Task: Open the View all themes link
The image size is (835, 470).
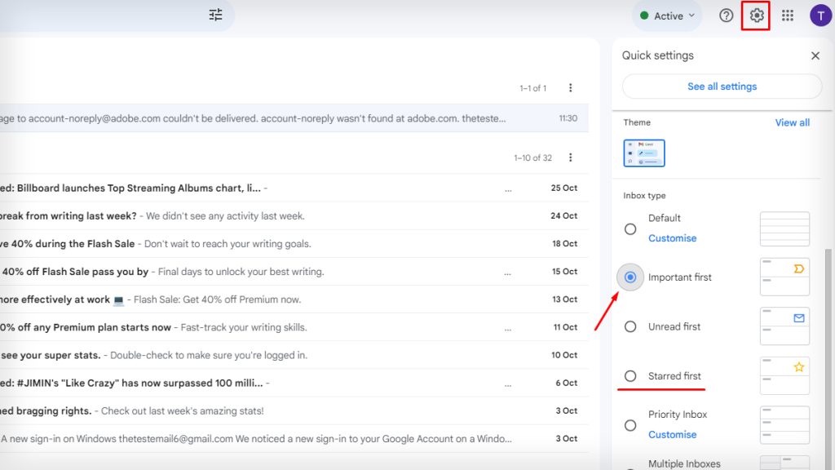Action: pyautogui.click(x=792, y=122)
